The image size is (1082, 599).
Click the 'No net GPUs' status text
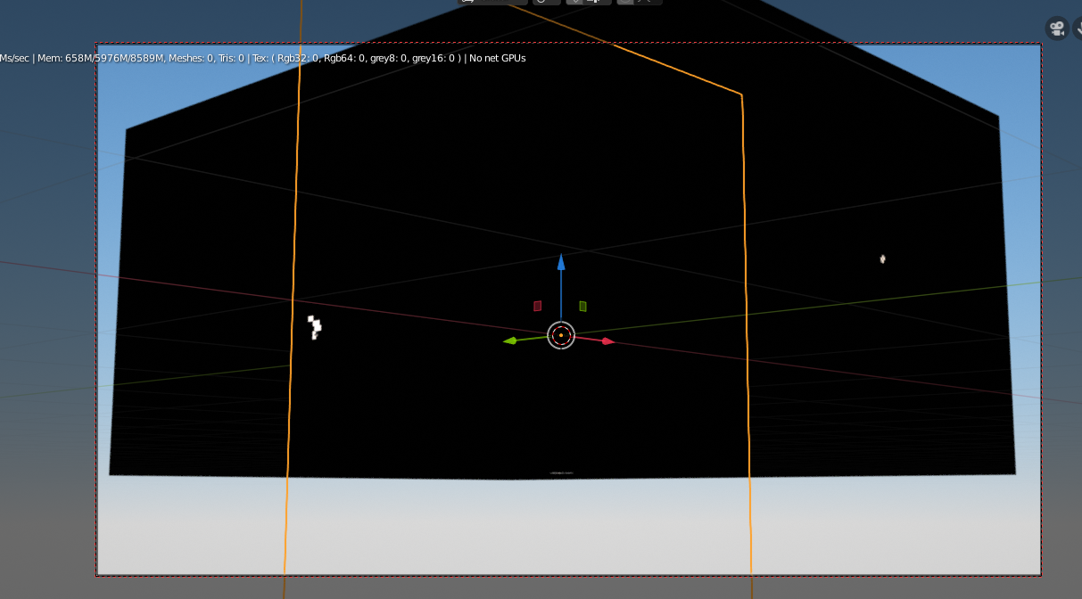coord(498,58)
